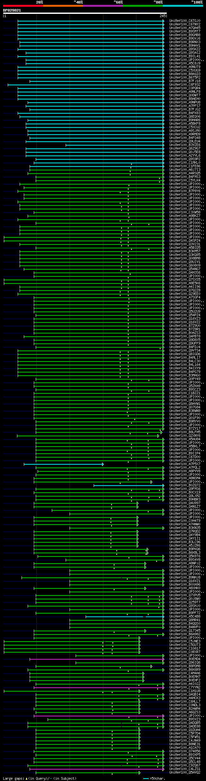Select hit label UniRef100_A9SJM0
Viewport: 206px width, 781px height.
click(185, 131)
